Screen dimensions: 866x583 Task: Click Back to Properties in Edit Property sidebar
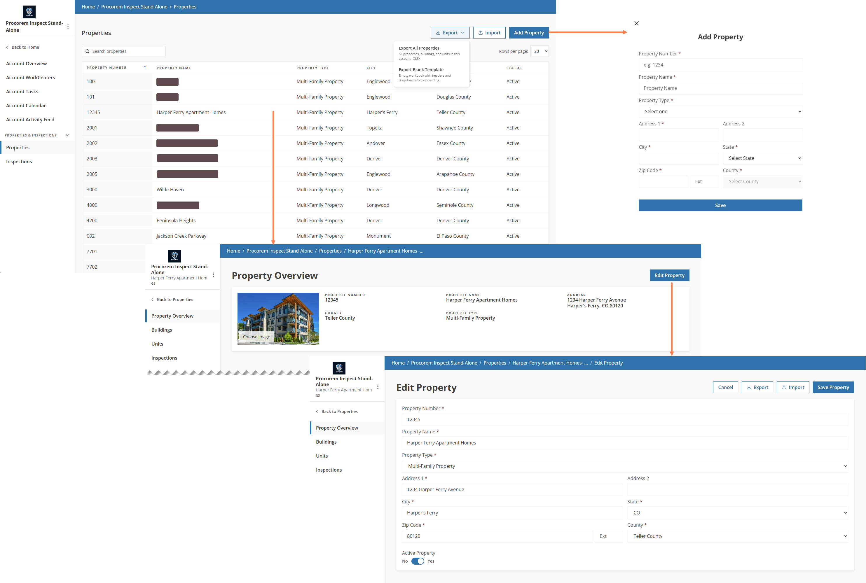coord(337,412)
